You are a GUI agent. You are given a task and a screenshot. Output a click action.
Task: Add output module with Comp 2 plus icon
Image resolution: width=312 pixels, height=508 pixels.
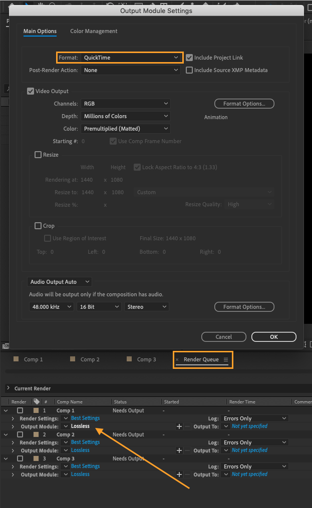click(179, 450)
